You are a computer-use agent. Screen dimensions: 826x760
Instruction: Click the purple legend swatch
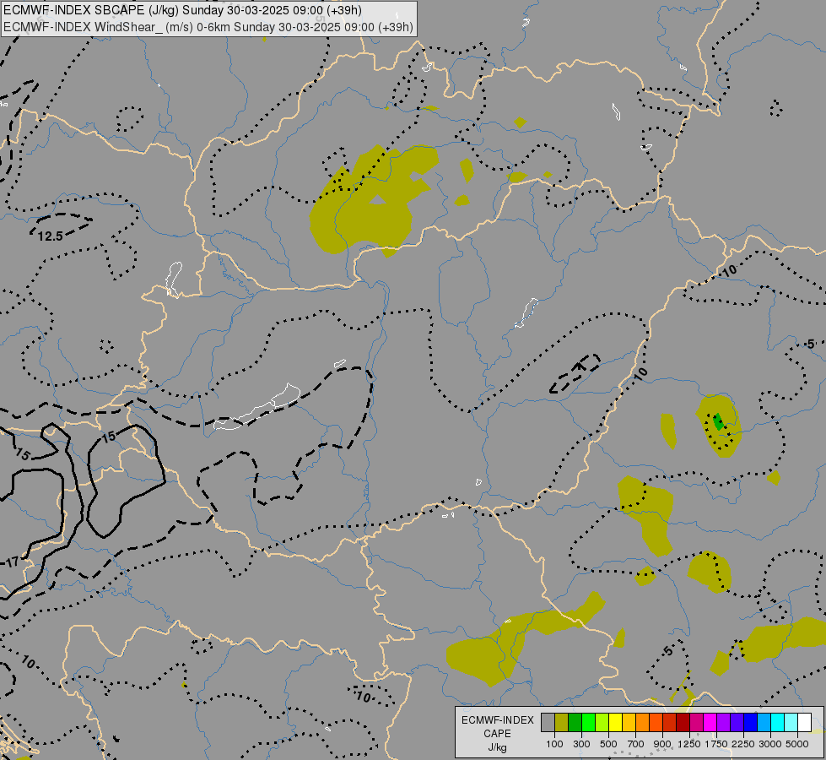[724, 723]
